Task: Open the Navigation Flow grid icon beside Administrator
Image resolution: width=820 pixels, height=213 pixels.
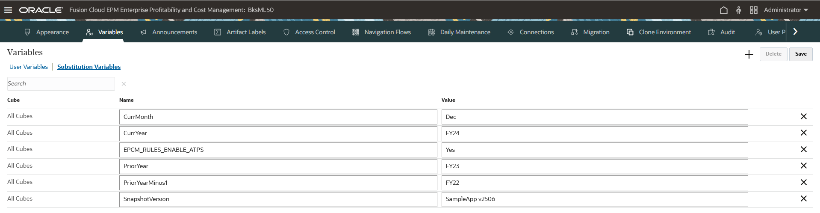Action: [x=753, y=10]
